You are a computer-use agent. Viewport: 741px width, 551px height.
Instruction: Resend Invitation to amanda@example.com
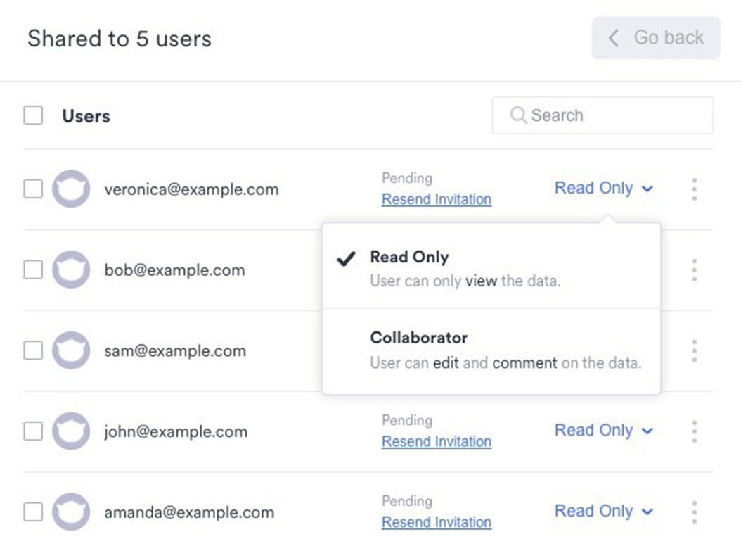(437, 522)
